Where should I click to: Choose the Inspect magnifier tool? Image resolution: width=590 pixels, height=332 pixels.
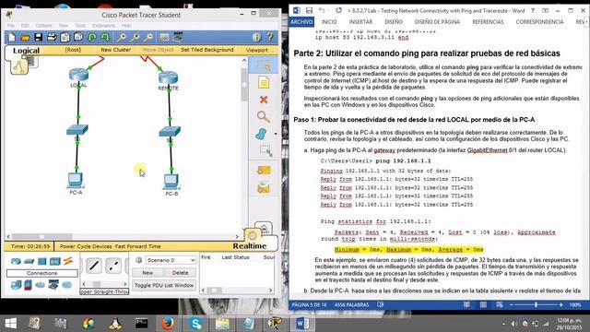click(x=264, y=117)
